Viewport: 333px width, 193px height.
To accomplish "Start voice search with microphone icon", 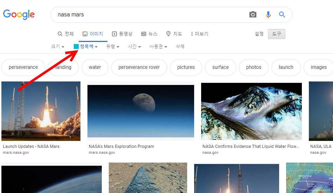I will pyautogui.click(x=268, y=14).
